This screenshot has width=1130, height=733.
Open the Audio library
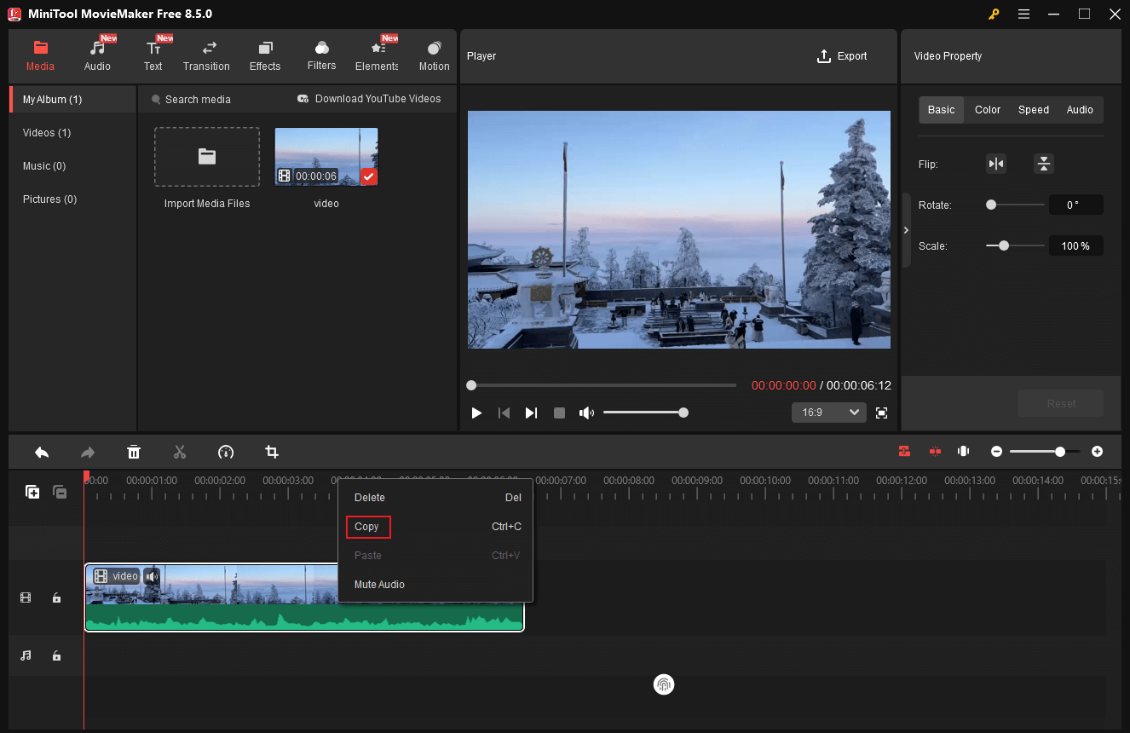pos(96,55)
